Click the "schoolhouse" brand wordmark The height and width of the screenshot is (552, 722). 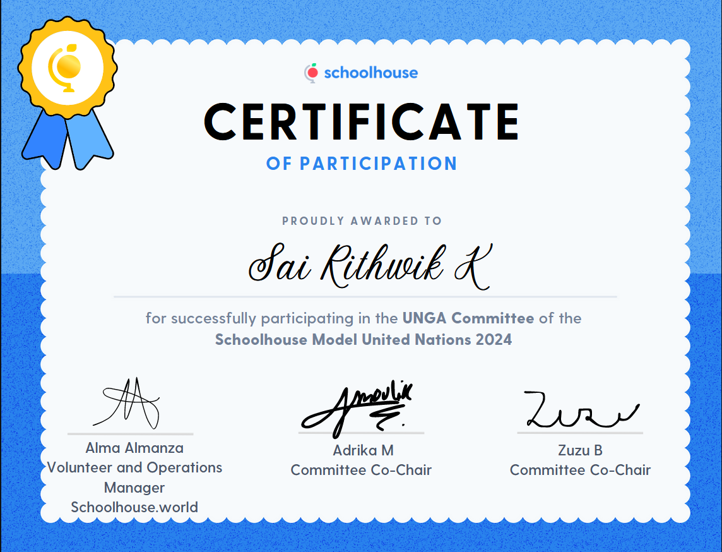[x=370, y=73]
